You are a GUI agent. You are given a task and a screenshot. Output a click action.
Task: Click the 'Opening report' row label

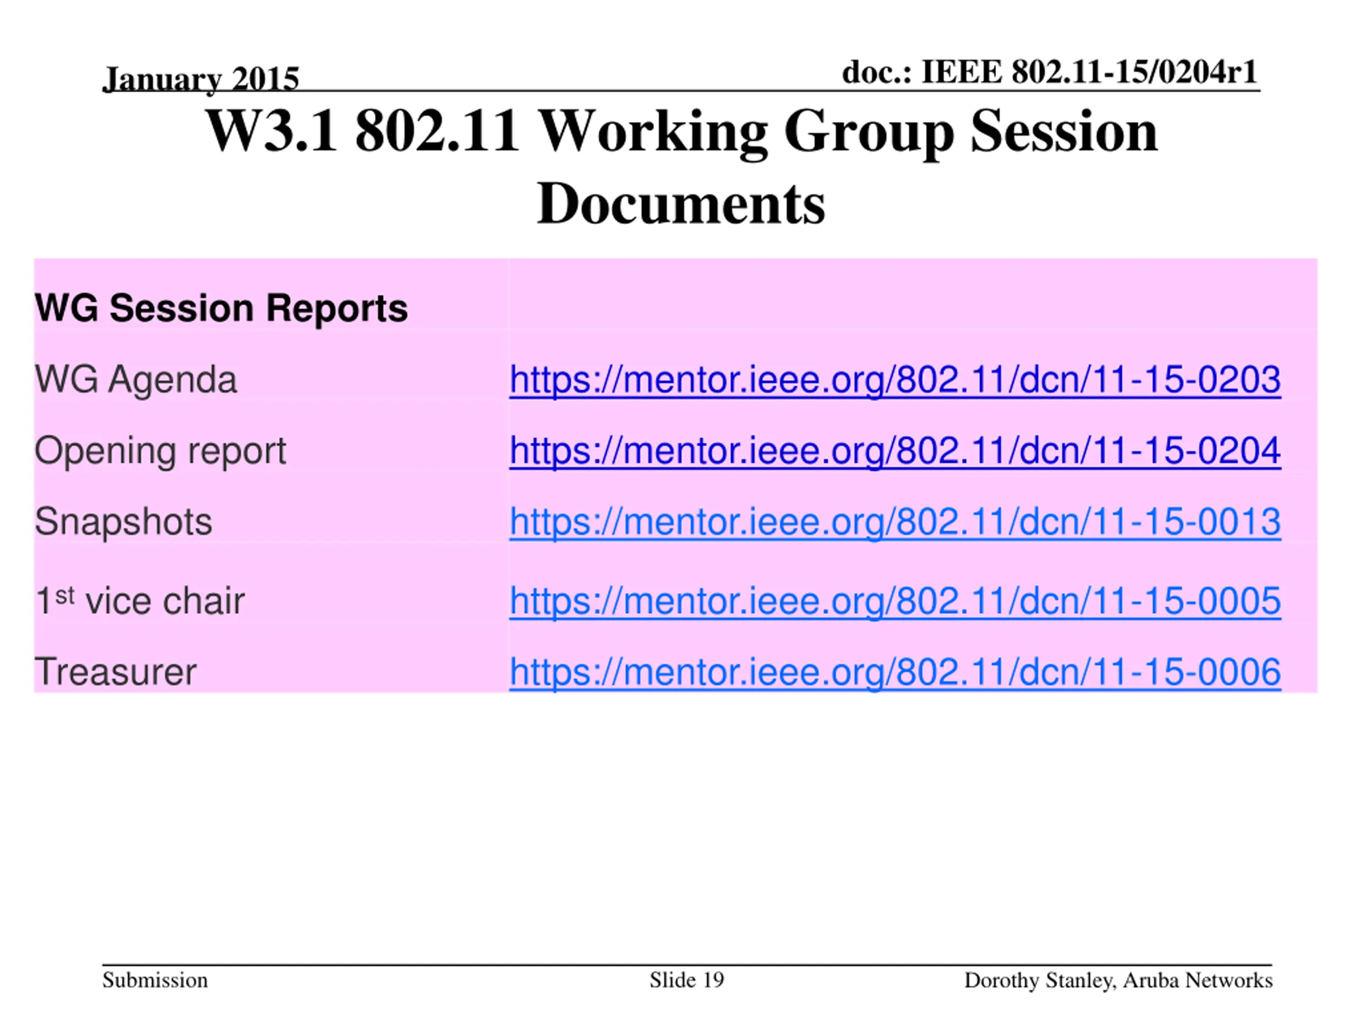(x=160, y=451)
